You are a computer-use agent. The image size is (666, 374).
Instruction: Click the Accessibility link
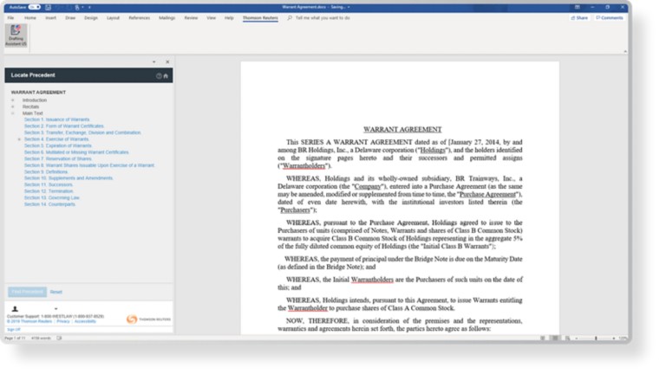tap(85, 321)
